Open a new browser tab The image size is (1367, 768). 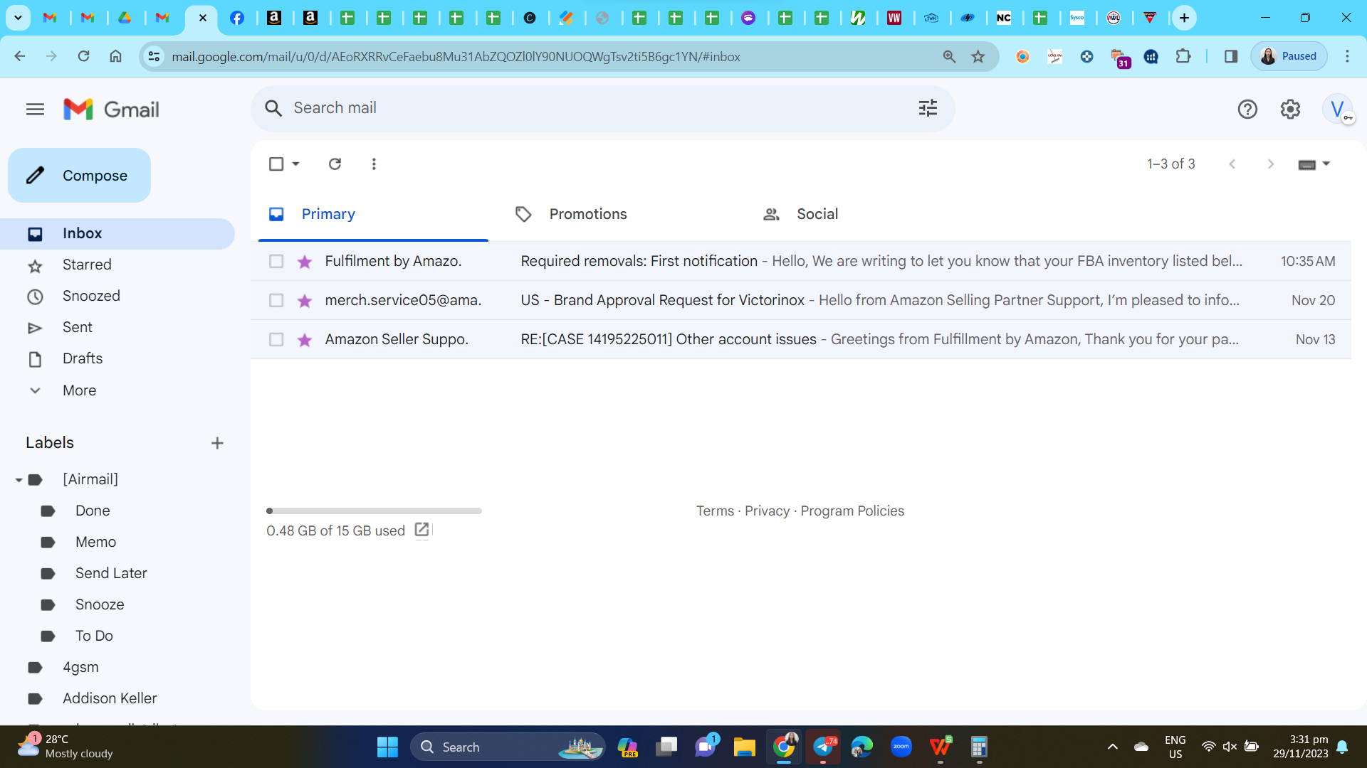(1184, 18)
